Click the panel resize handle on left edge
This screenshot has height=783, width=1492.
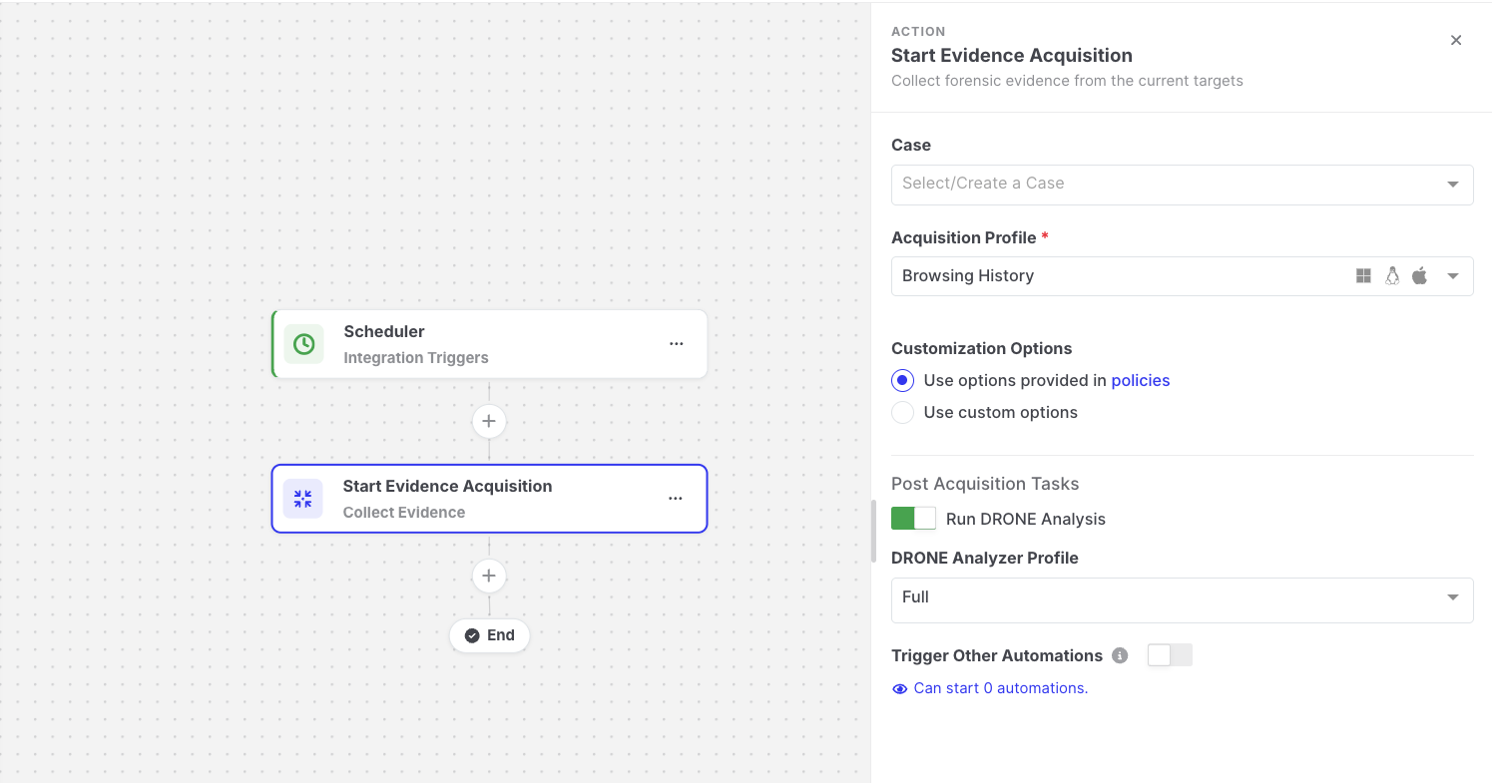point(873,532)
